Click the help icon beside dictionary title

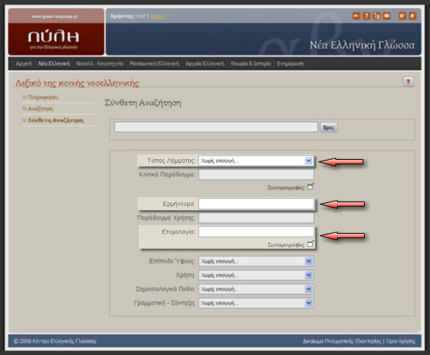[x=408, y=82]
